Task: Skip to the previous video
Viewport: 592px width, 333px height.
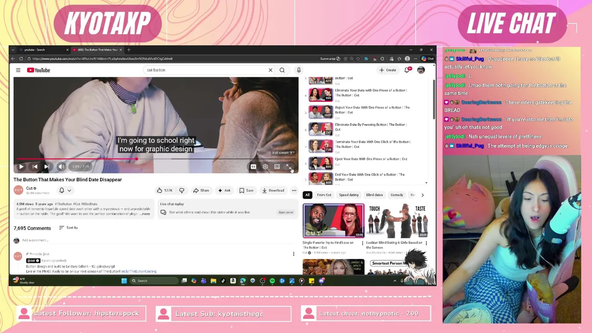Action: [x=35, y=166]
